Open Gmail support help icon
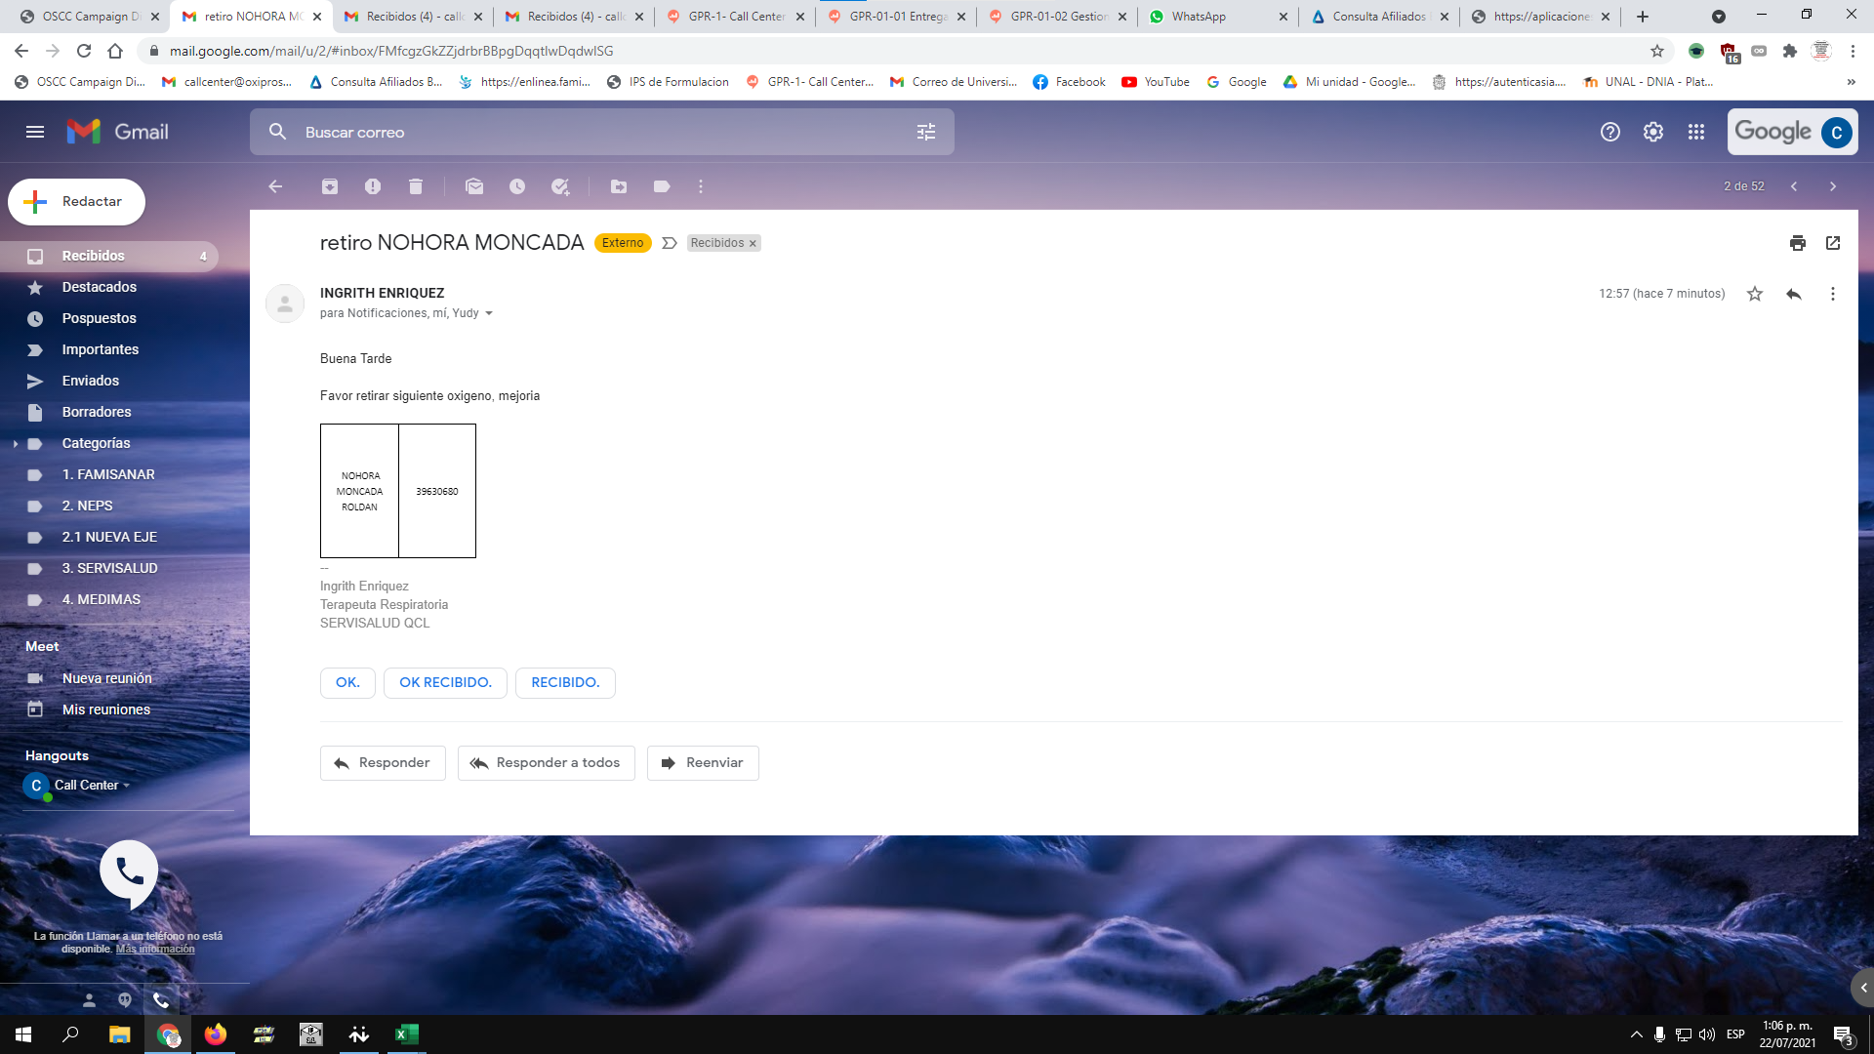Viewport: 1874px width, 1054px height. [1610, 132]
